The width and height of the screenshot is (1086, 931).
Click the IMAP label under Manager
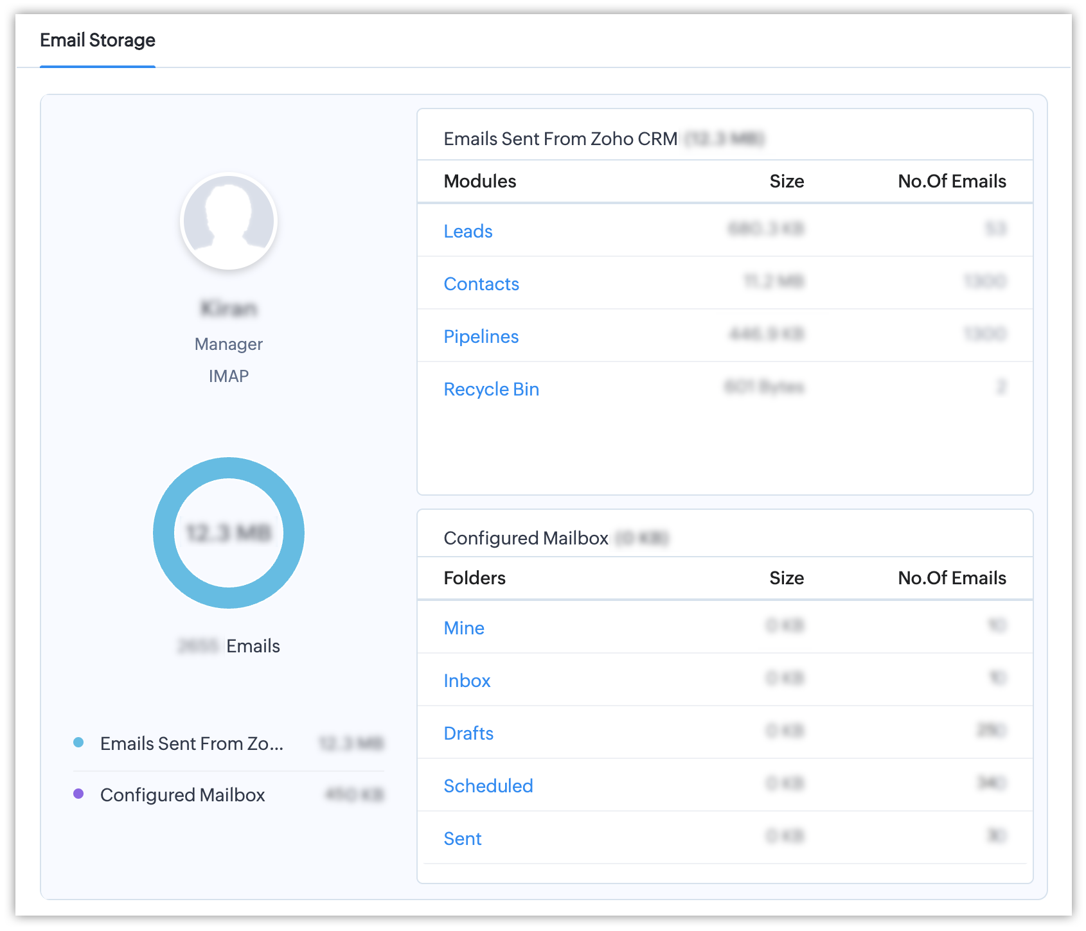[x=229, y=376]
